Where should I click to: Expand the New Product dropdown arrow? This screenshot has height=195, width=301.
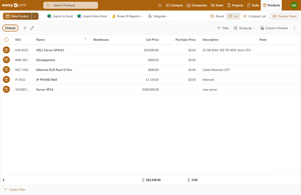point(35,16)
